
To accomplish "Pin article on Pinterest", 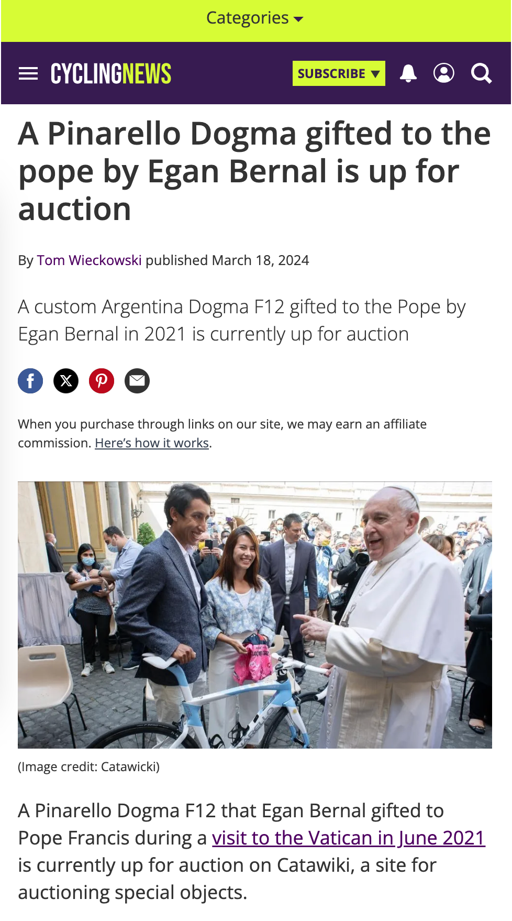I will coord(102,381).
